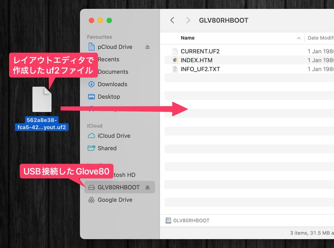The width and height of the screenshot is (334, 248).
Task: Open Downloads folder in sidebar
Action: coord(112,84)
